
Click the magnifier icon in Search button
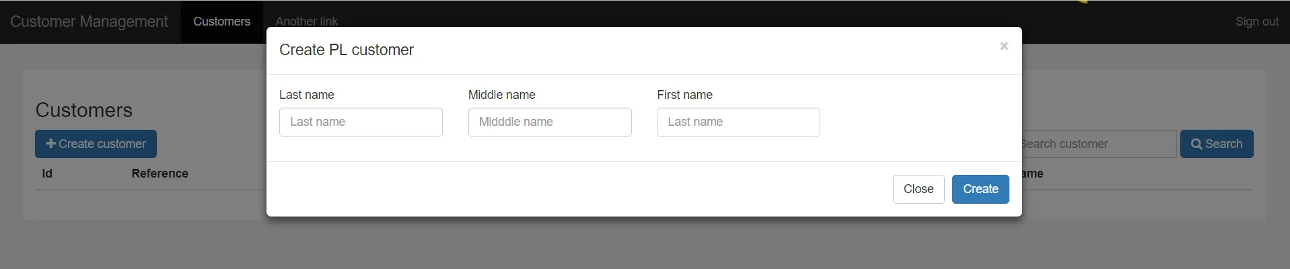click(x=1196, y=144)
